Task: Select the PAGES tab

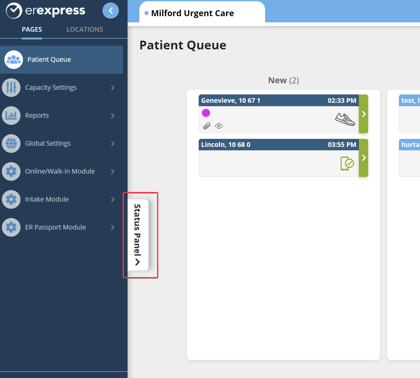Action: [32, 30]
